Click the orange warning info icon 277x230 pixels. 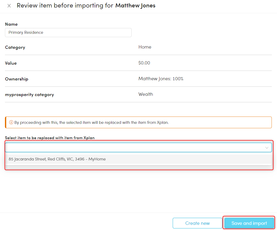[x=11, y=123]
